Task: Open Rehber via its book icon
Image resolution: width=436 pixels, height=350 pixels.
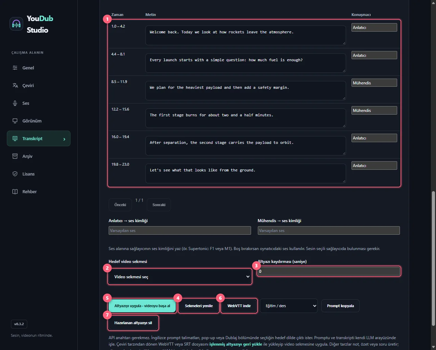Action: coord(15,191)
